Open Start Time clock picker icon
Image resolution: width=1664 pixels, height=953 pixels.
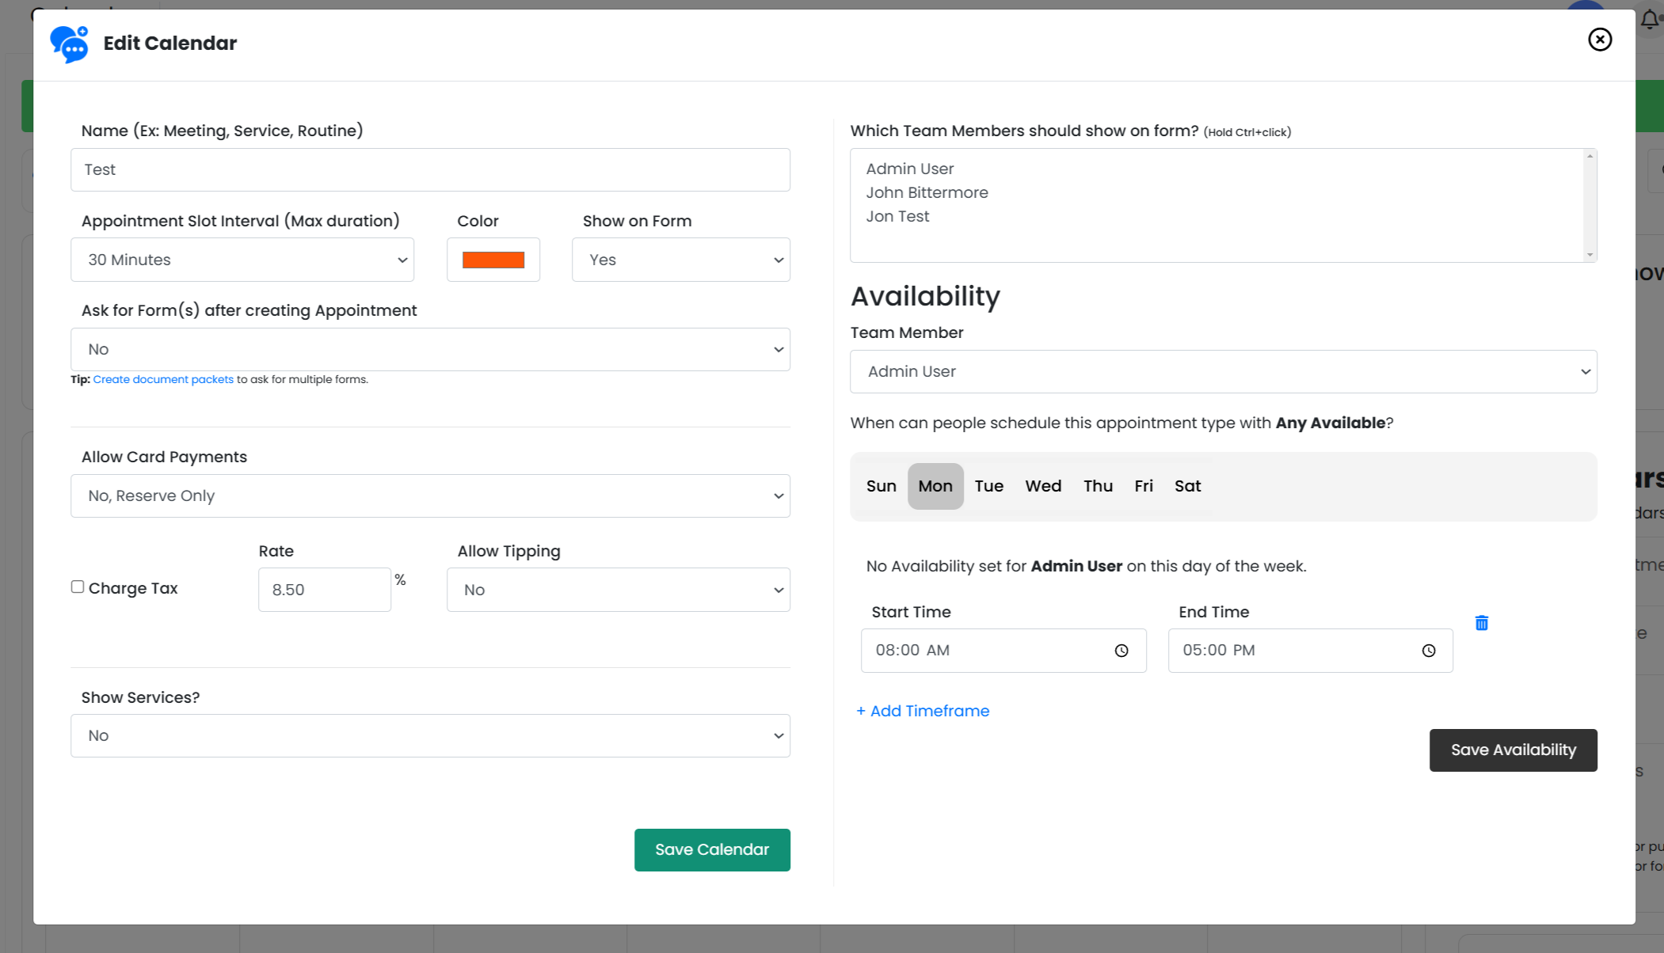[1121, 651]
